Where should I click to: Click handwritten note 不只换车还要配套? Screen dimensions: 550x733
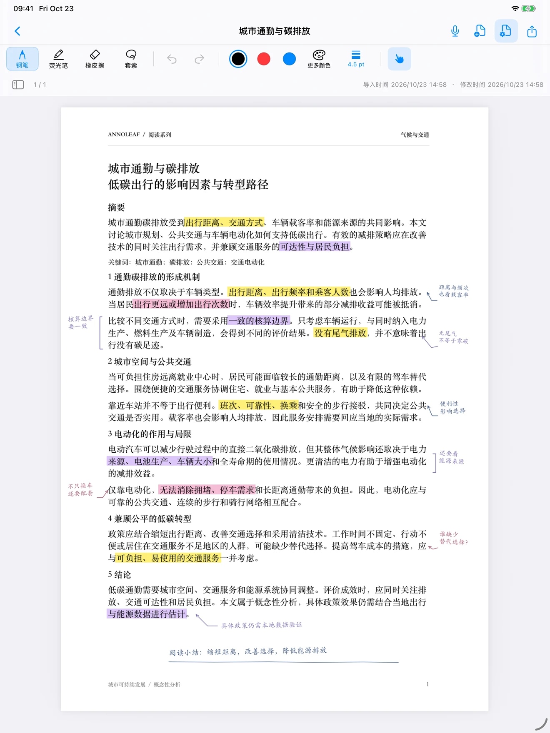click(x=80, y=490)
